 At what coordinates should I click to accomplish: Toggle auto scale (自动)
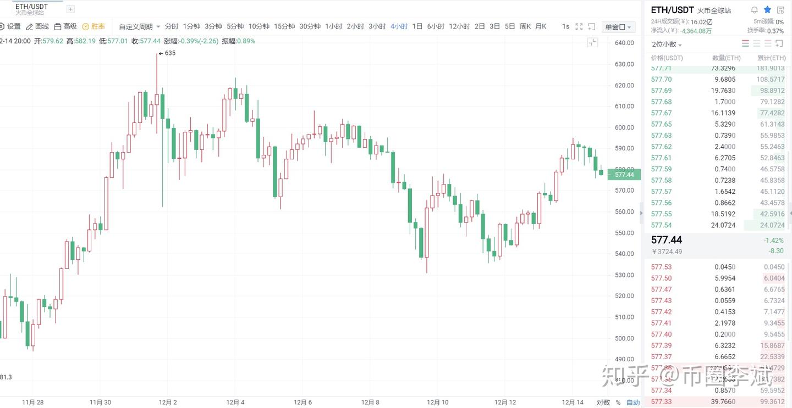633,402
